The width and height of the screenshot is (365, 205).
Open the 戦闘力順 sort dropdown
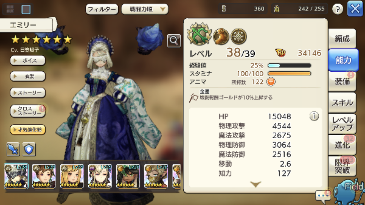145,9
